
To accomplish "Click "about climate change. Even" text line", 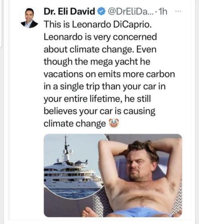I will pos(100,49).
